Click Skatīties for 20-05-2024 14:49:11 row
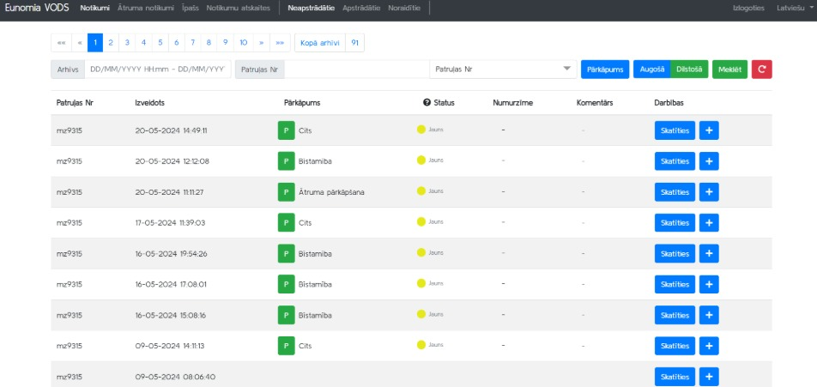Screen dimensions: 817x387 pyautogui.click(x=675, y=130)
